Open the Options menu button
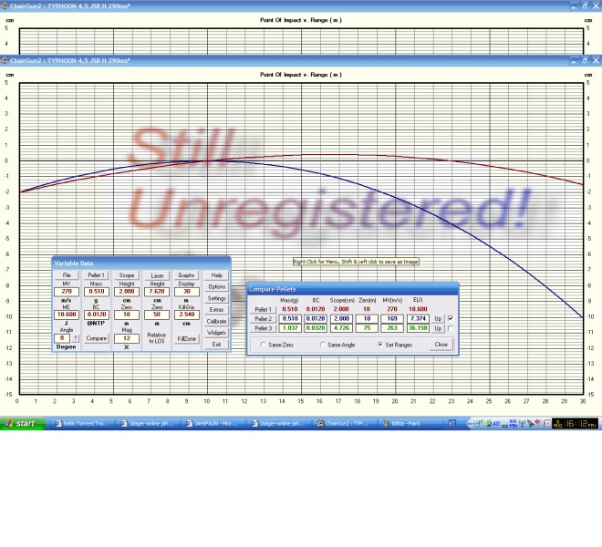This screenshot has height=547, width=602. (216, 286)
